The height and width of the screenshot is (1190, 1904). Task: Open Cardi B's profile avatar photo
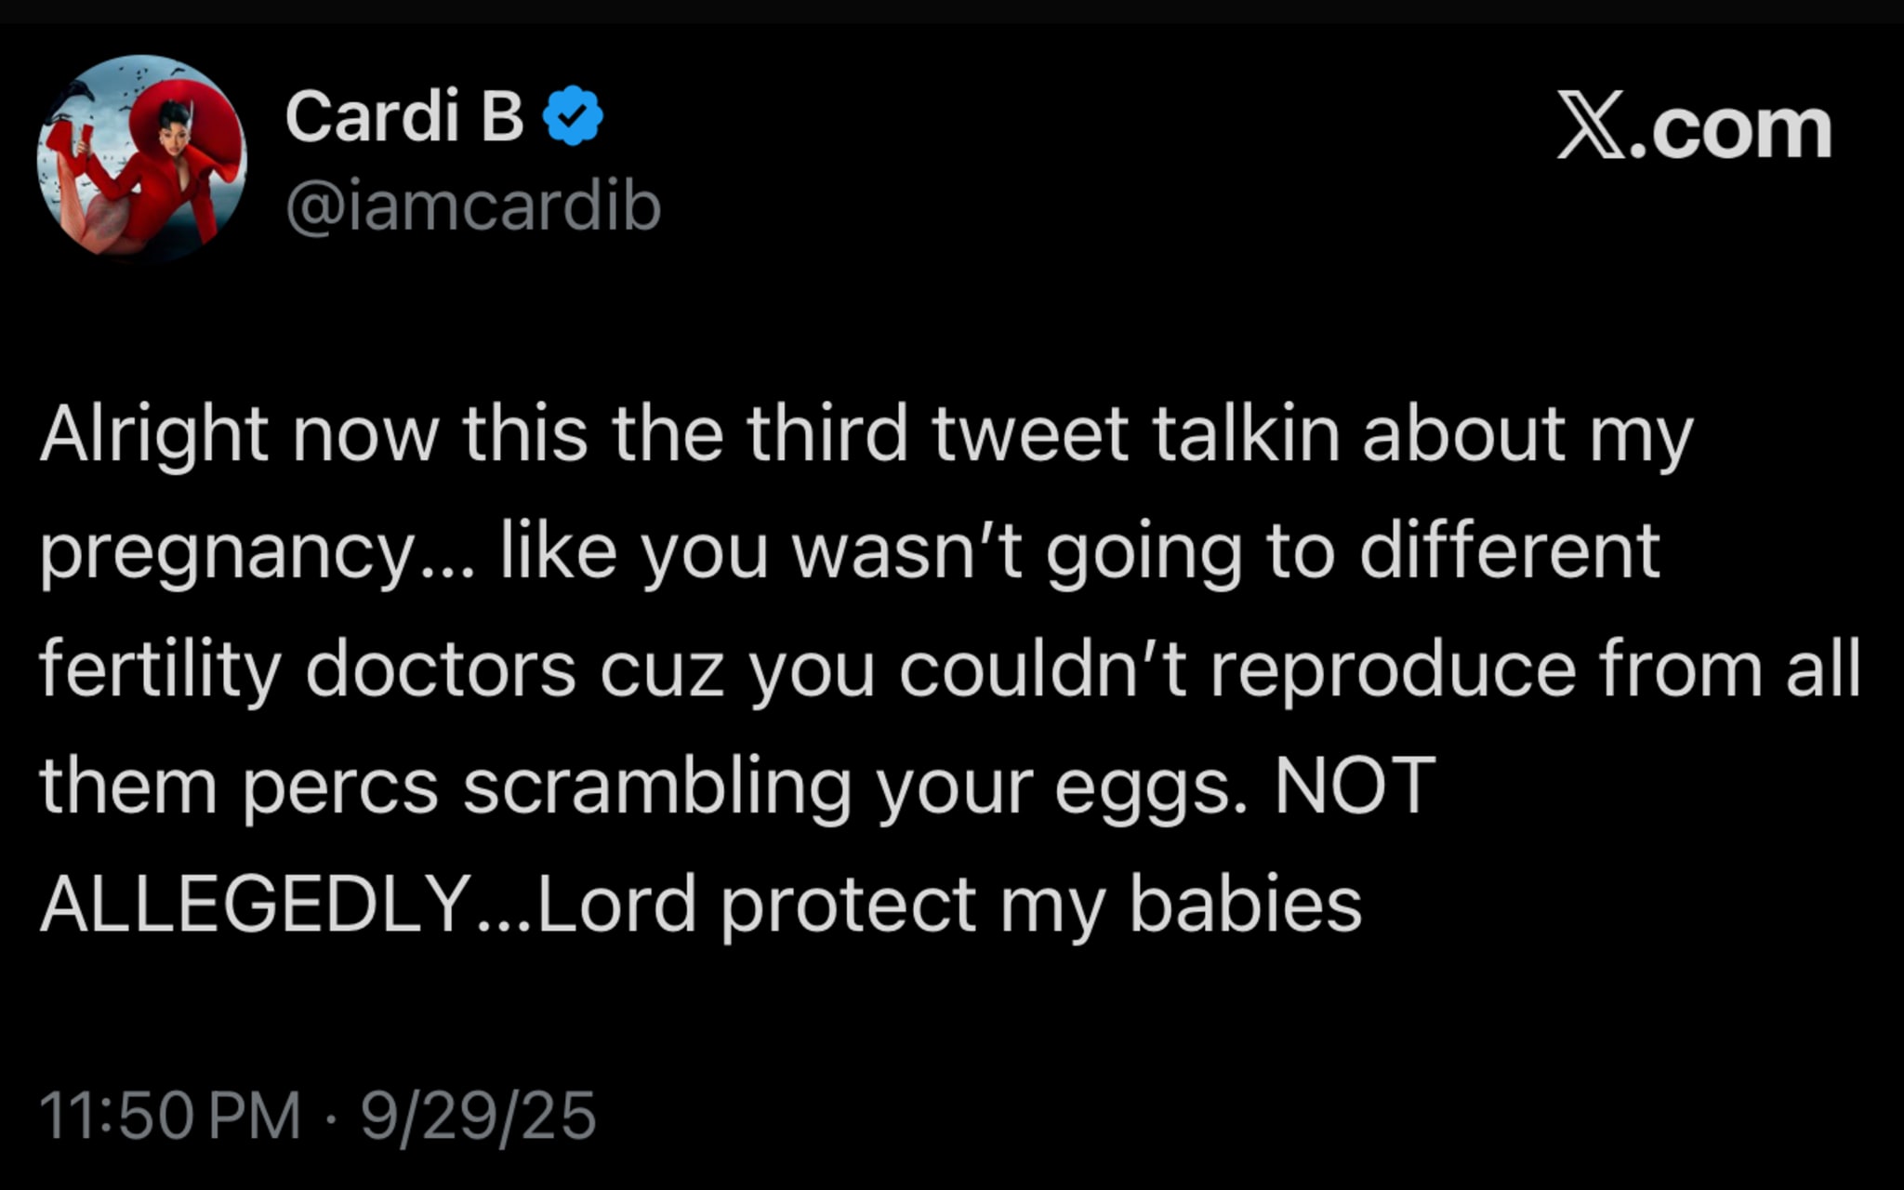pos(141,156)
